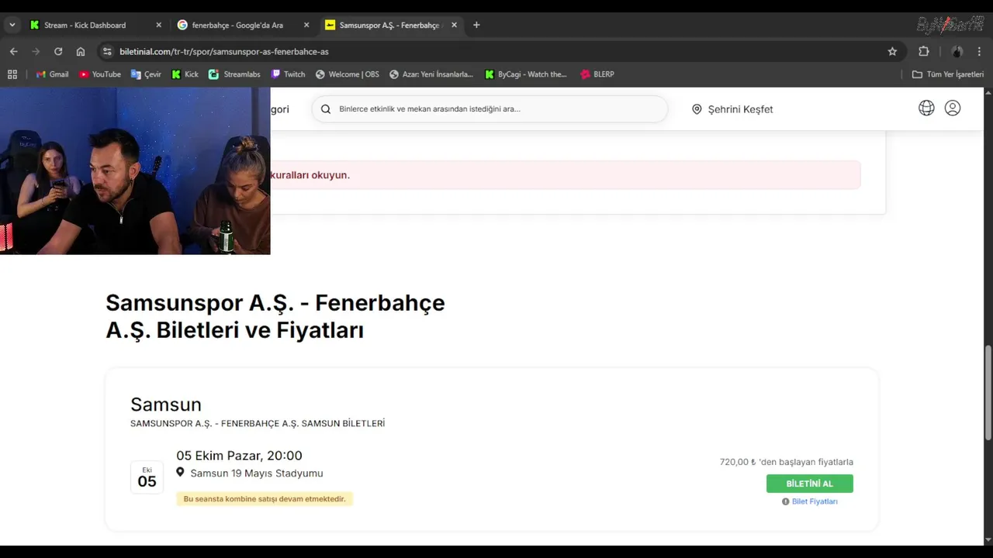The height and width of the screenshot is (558, 993).
Task: Open the Chrome profile avatar
Action: pos(957,51)
